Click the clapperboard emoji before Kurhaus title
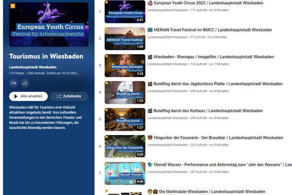The width and height of the screenshot is (292, 195). click(x=150, y=111)
